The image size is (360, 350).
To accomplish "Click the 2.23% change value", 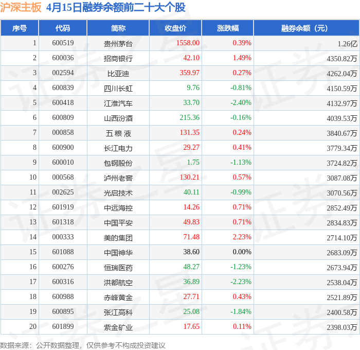I will [x=242, y=237].
